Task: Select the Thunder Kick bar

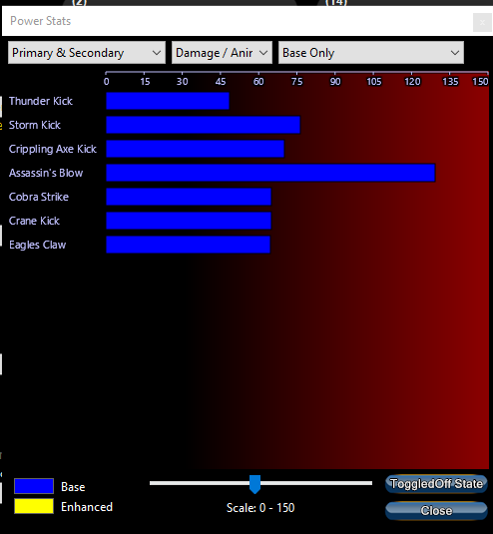Action: pyautogui.click(x=168, y=101)
